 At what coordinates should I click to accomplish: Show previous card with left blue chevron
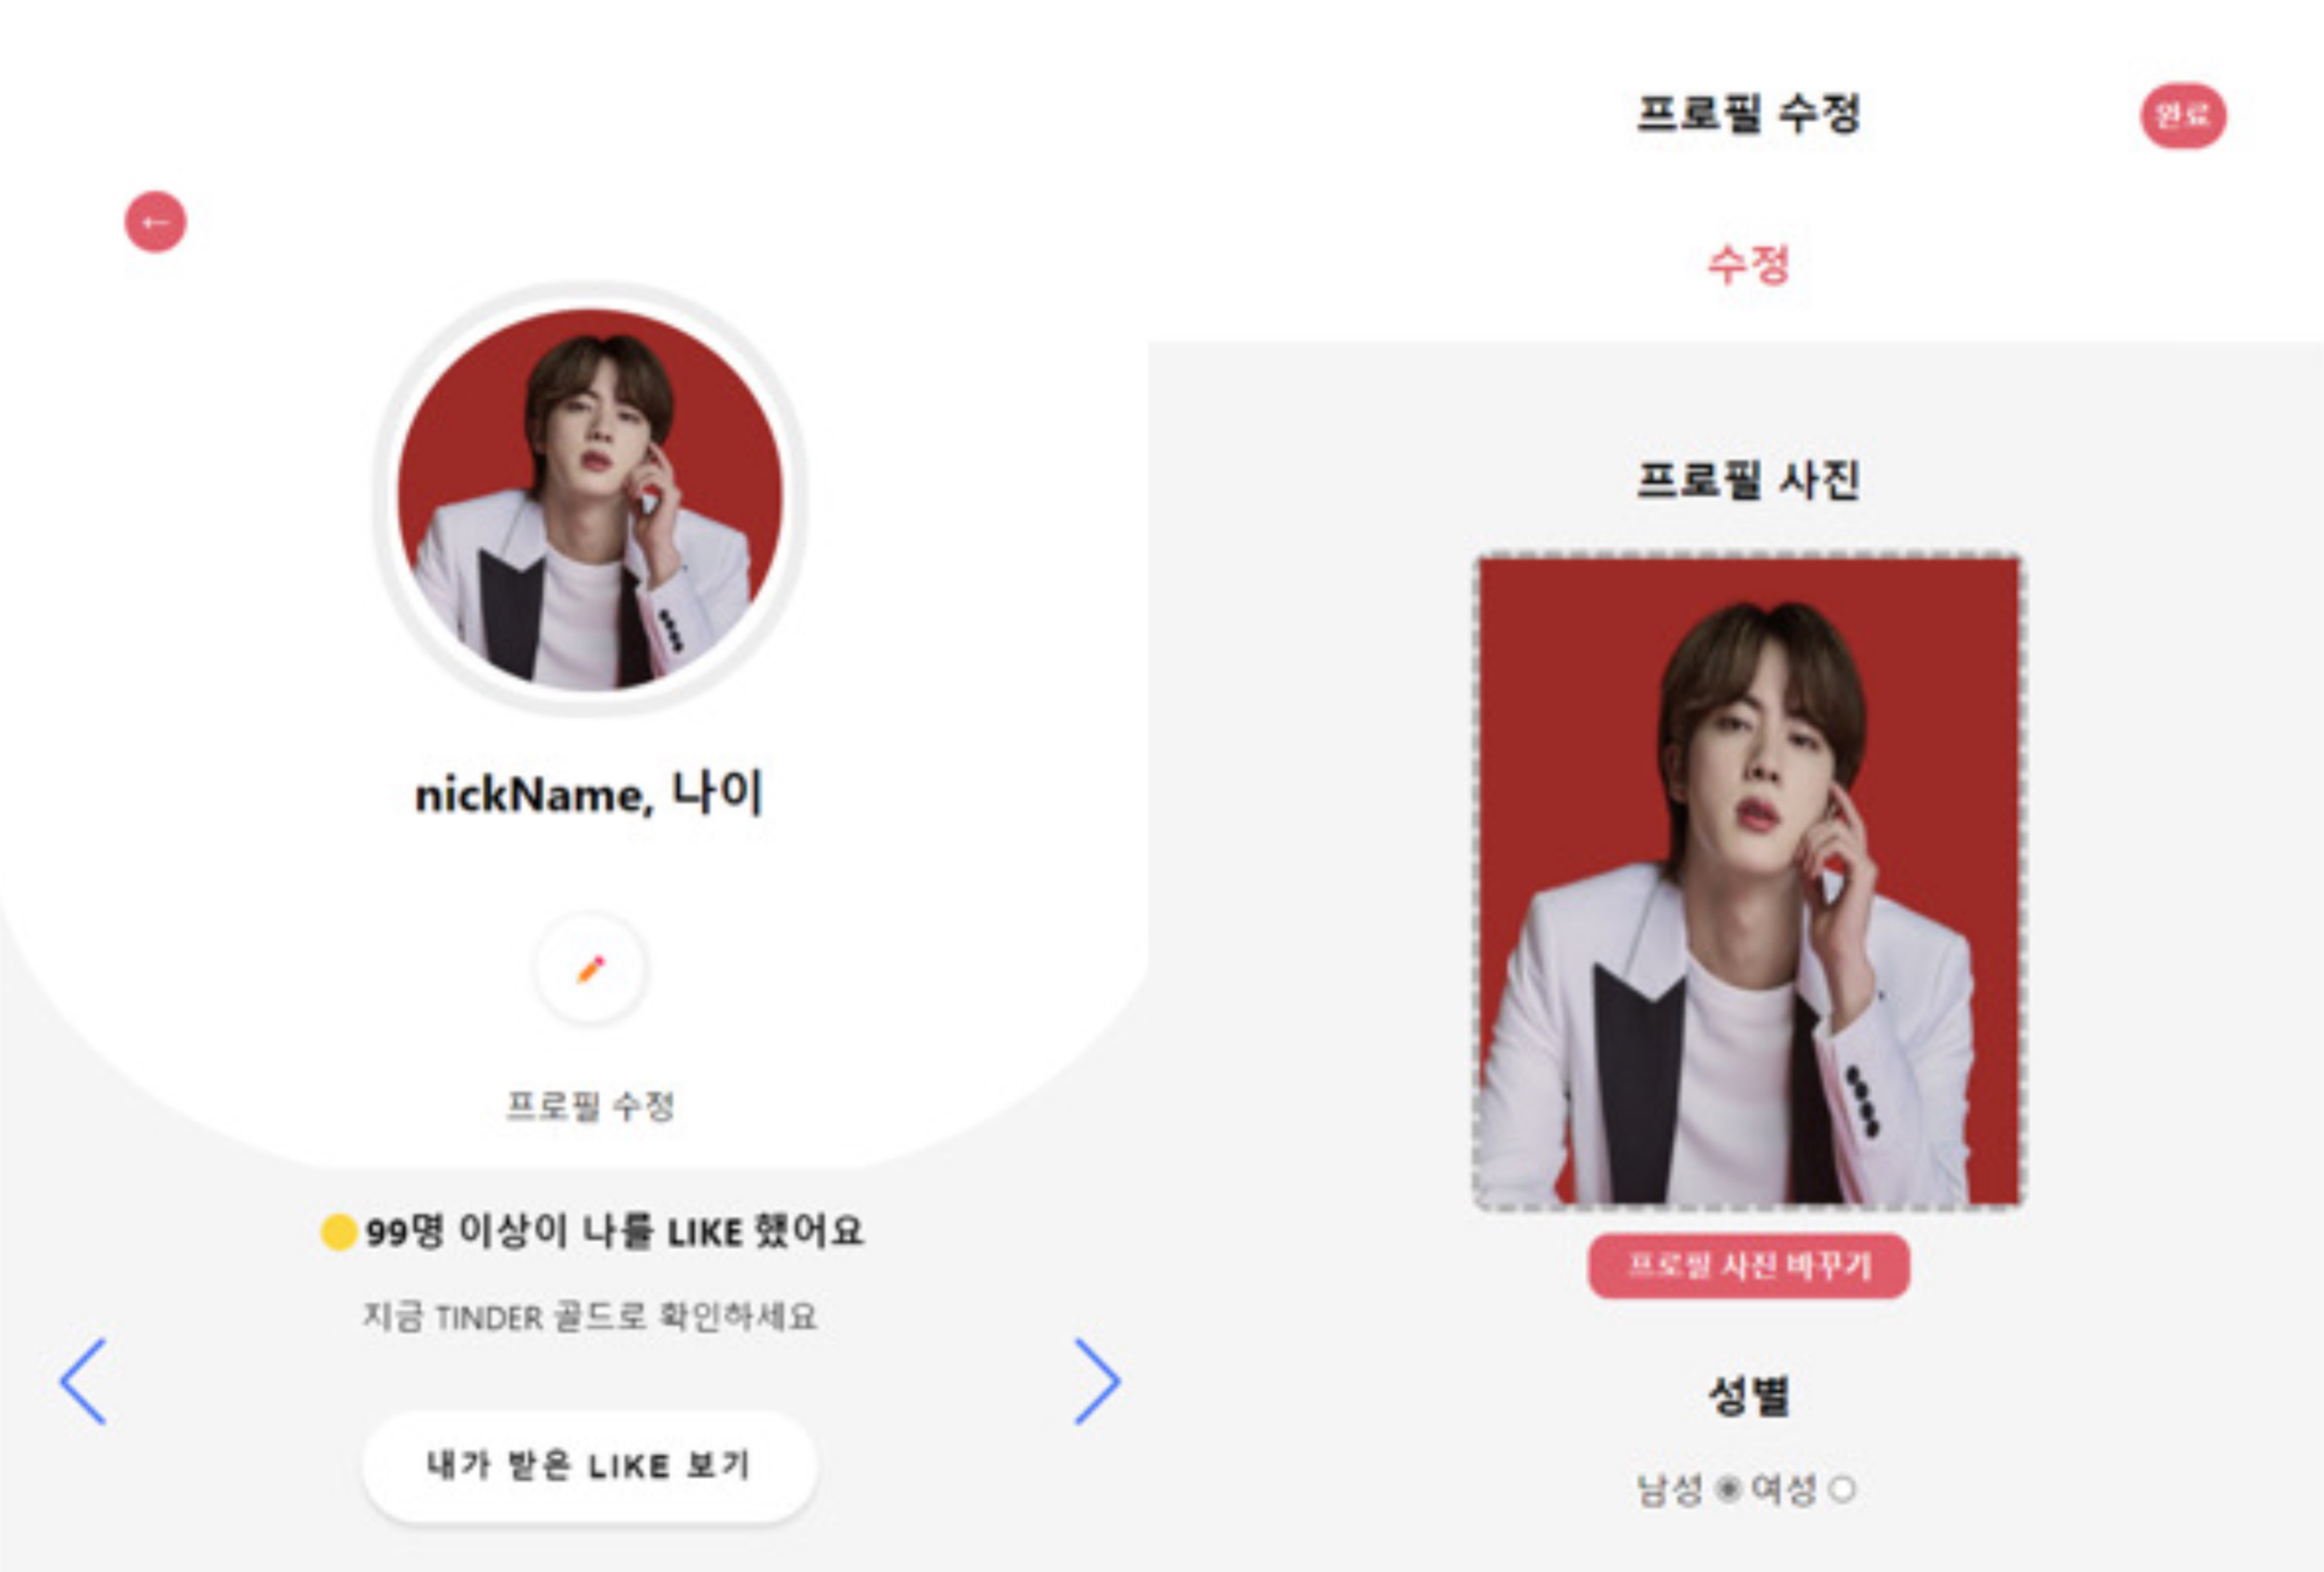click(x=83, y=1381)
